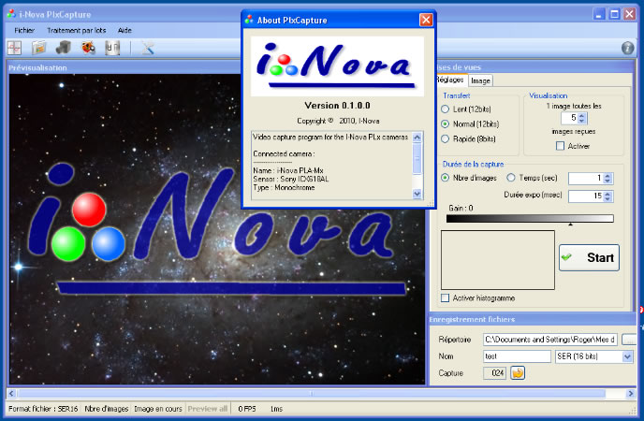This screenshot has height=421, width=644.
Task: Increase the number of images stepper
Action: [x=607, y=176]
